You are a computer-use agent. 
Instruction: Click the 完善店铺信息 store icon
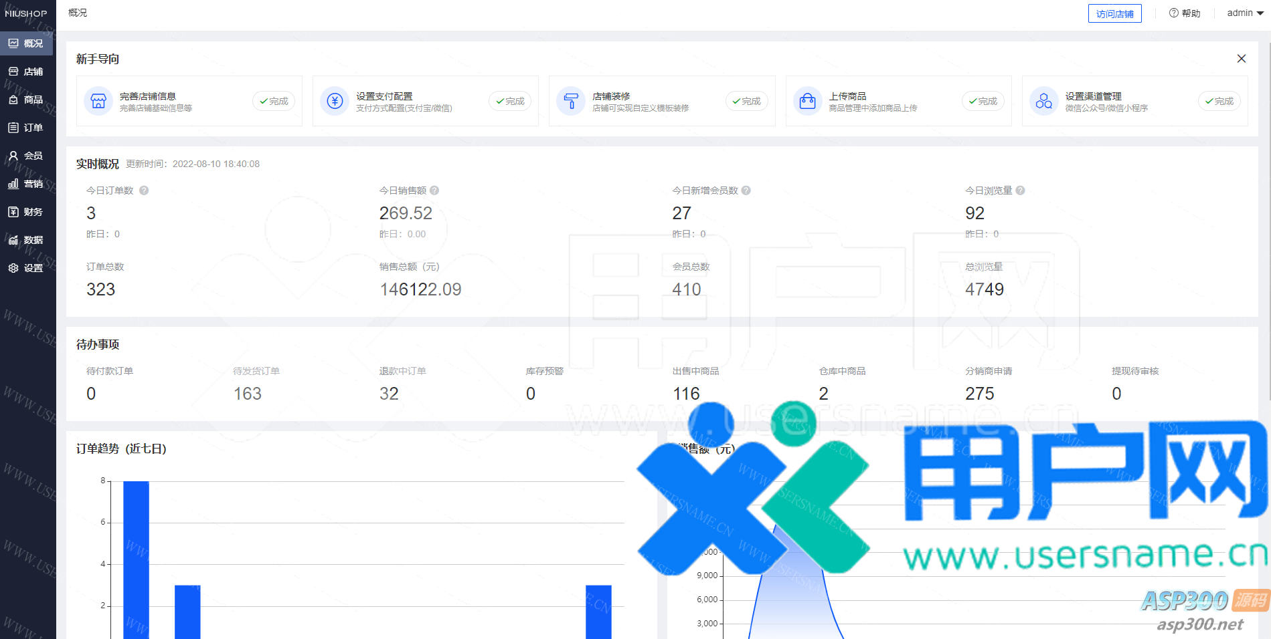(98, 101)
